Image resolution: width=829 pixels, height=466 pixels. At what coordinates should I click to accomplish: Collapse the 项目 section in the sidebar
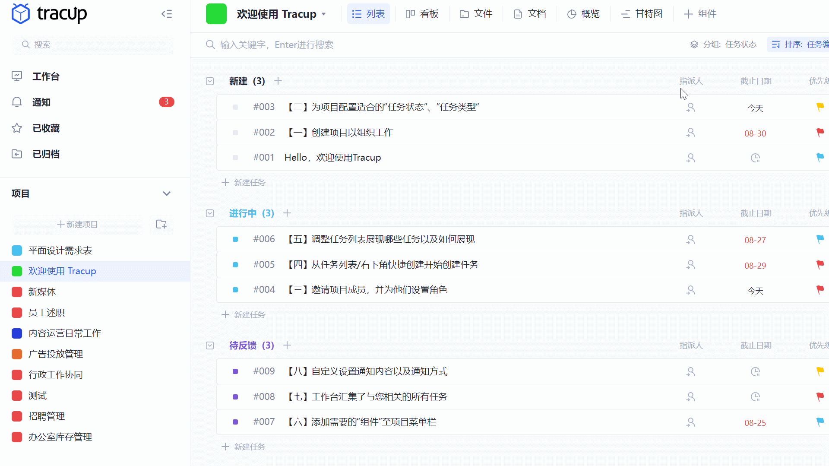click(167, 193)
